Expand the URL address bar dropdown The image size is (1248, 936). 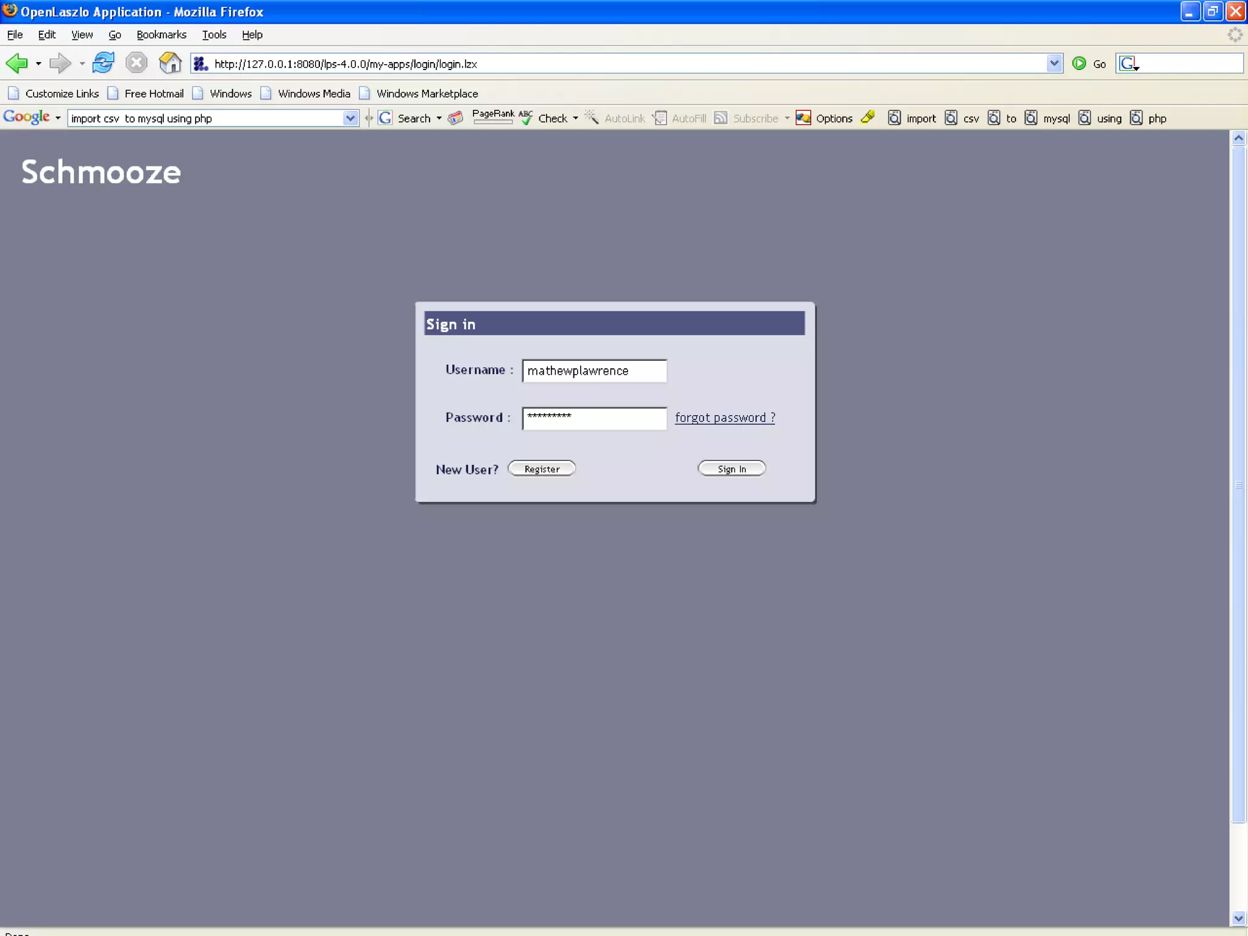(x=1054, y=63)
